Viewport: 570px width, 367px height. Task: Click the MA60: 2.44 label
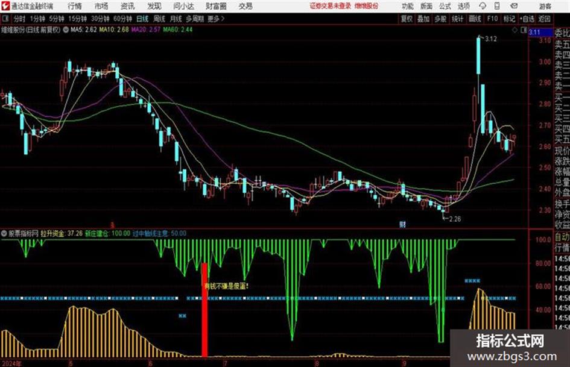coord(177,30)
